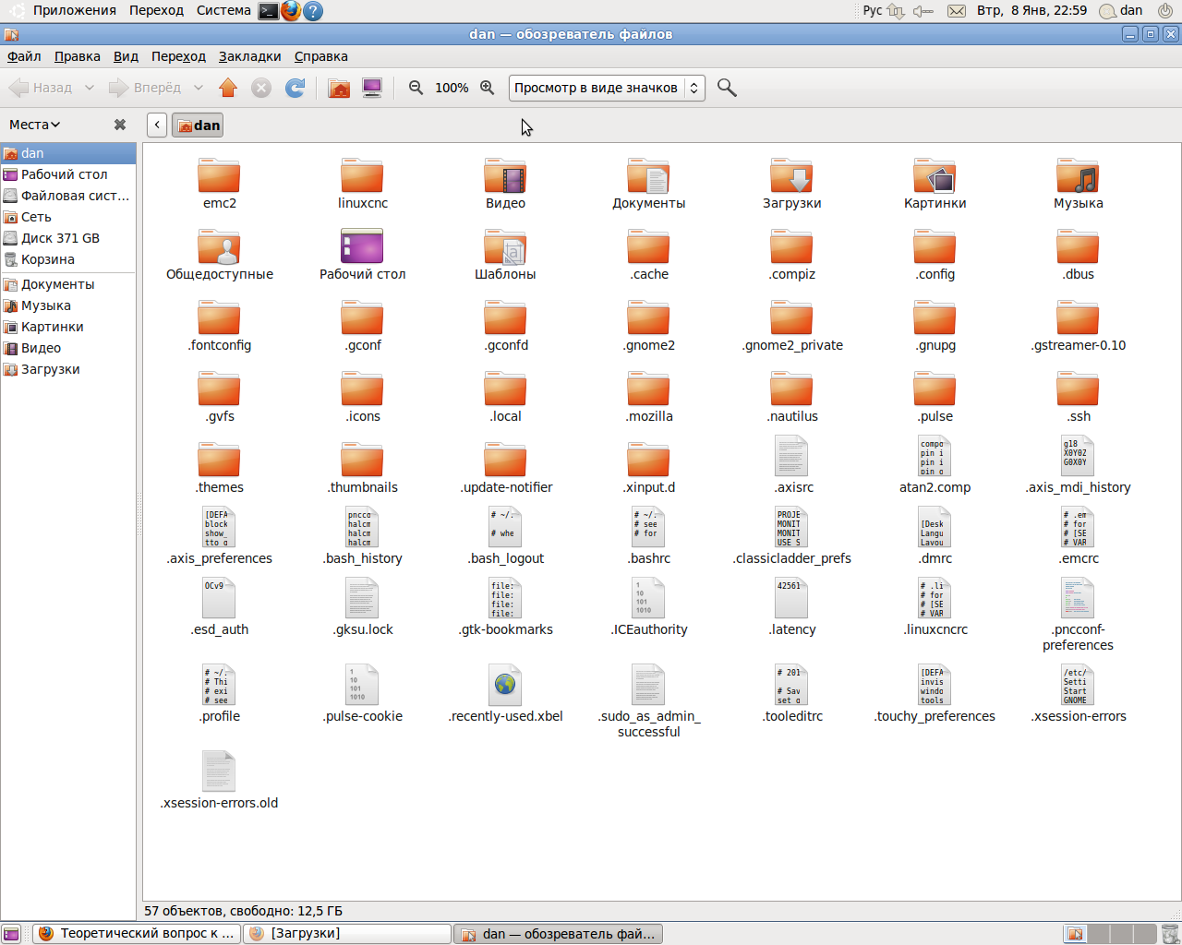Open the Справка menu
The width and height of the screenshot is (1182, 945).
click(320, 56)
